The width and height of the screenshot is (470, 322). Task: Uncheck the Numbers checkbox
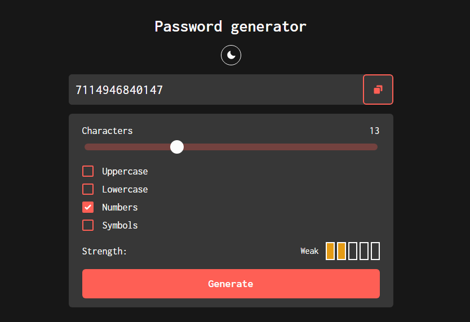point(88,207)
